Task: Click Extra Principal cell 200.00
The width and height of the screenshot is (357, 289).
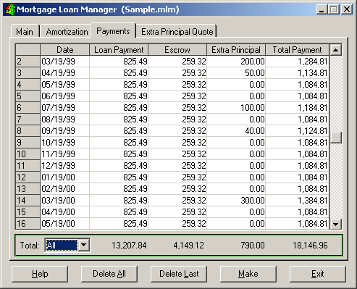Action: 236,62
